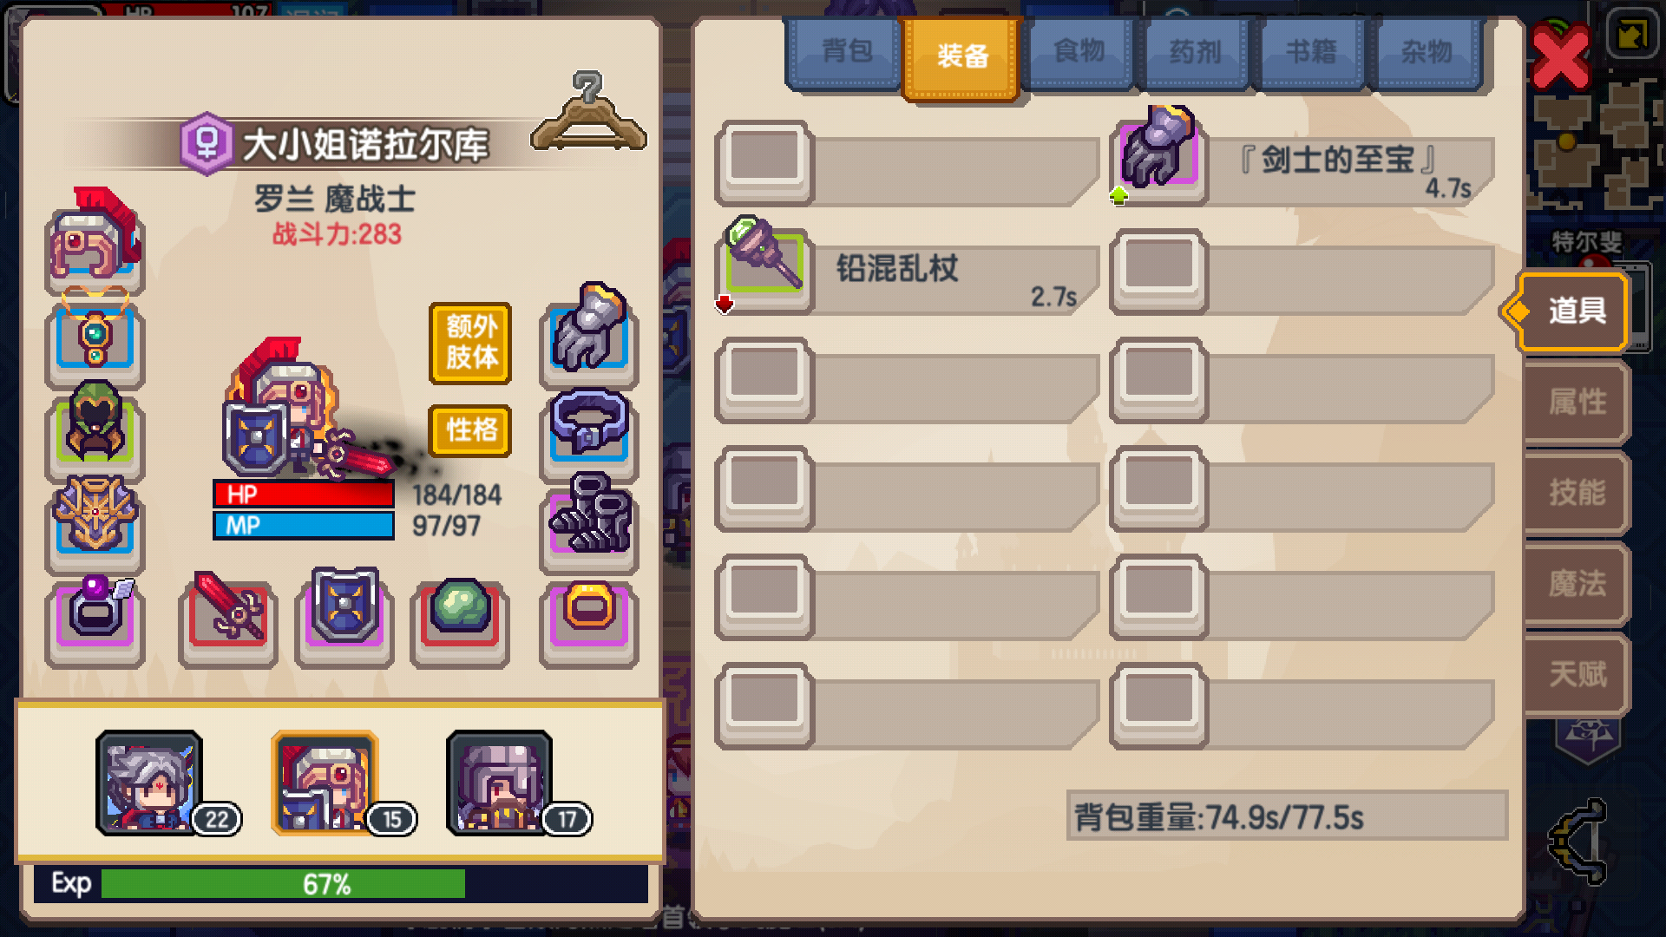
Task: Open the 技能 side panel
Action: click(1577, 493)
